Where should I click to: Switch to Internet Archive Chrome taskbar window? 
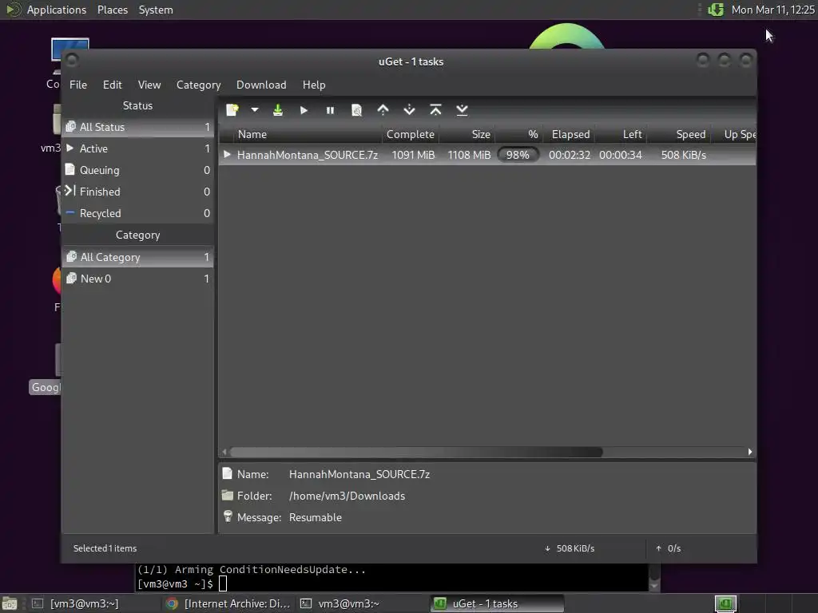(x=228, y=603)
